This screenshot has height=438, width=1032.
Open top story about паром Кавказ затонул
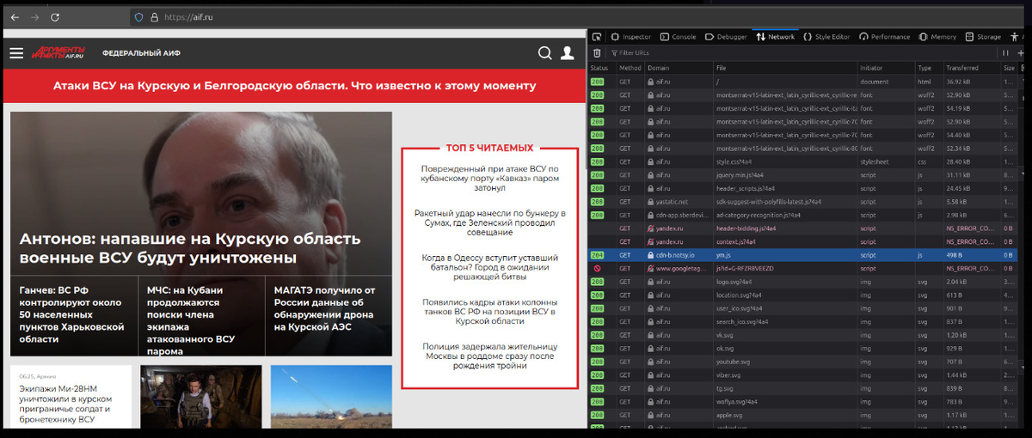pos(490,179)
